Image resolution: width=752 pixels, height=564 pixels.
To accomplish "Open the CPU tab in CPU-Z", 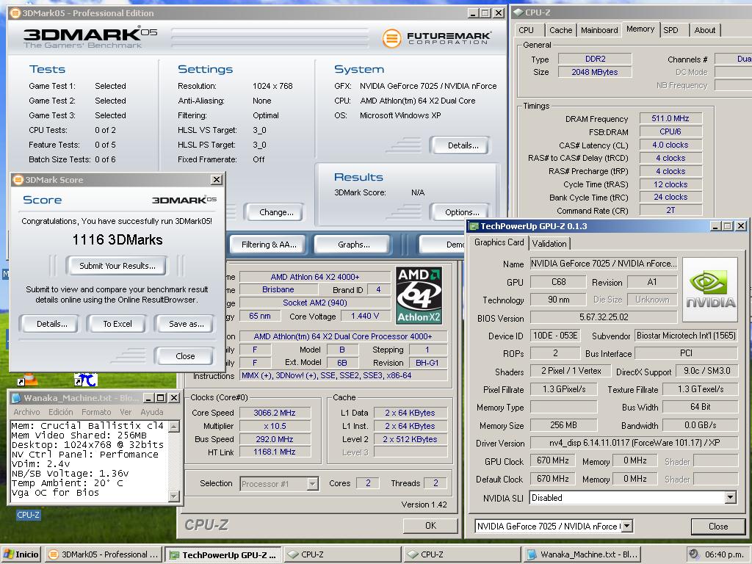I will pyautogui.click(x=526, y=30).
